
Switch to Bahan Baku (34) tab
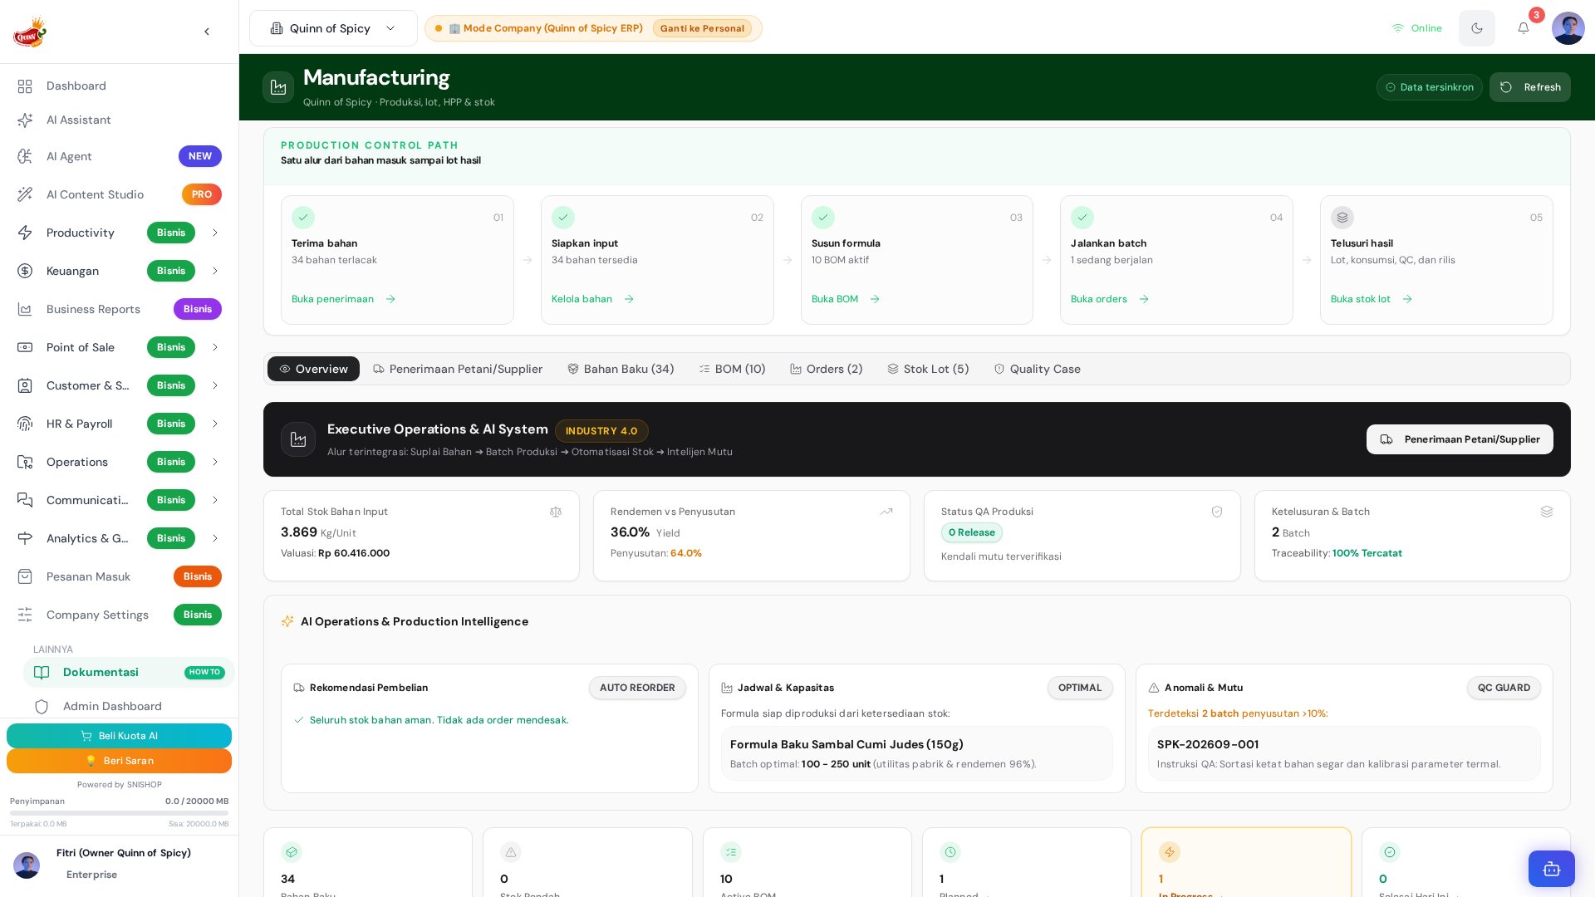pyautogui.click(x=621, y=369)
